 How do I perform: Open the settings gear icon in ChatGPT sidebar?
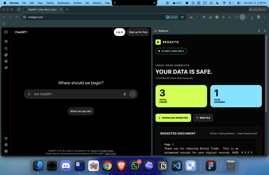click(x=6, y=145)
